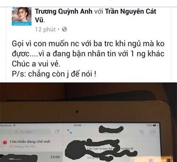Tap the Wi-Fi status icon
The height and width of the screenshot is (162, 177).
(14, 126)
